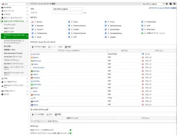
Task: Click the view application signatures link
Action: click(163, 8)
